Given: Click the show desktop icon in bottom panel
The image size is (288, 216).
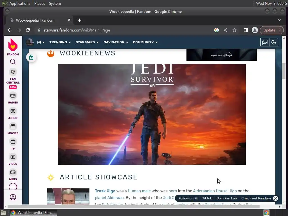Looking at the screenshot, I should [x=3, y=213].
